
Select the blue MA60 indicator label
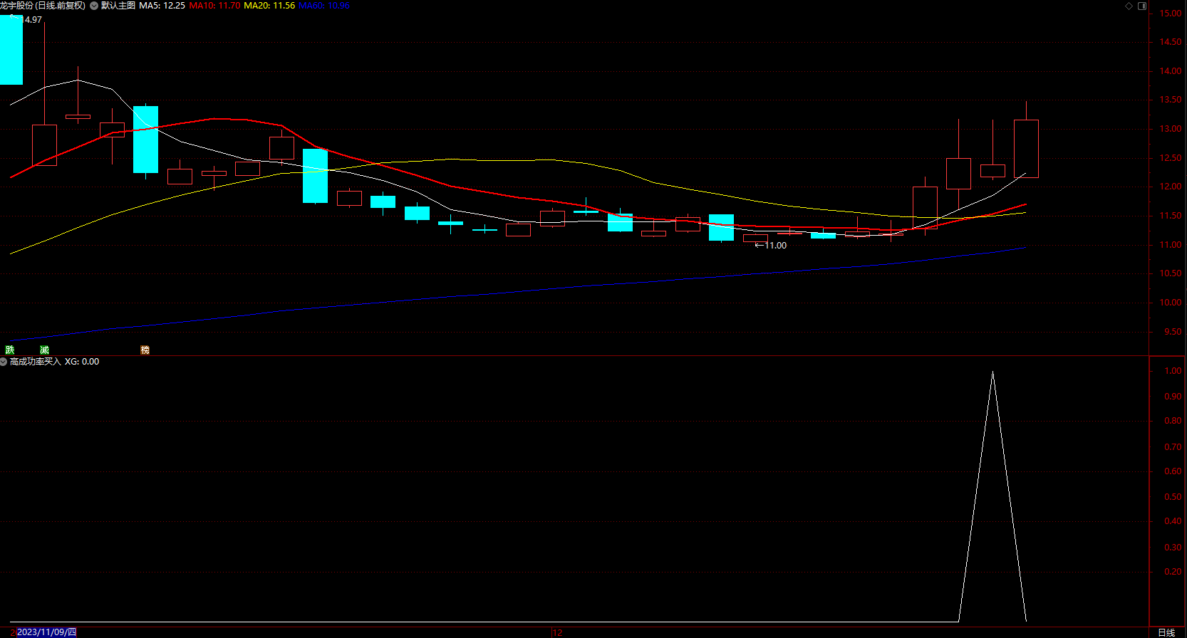(x=324, y=6)
